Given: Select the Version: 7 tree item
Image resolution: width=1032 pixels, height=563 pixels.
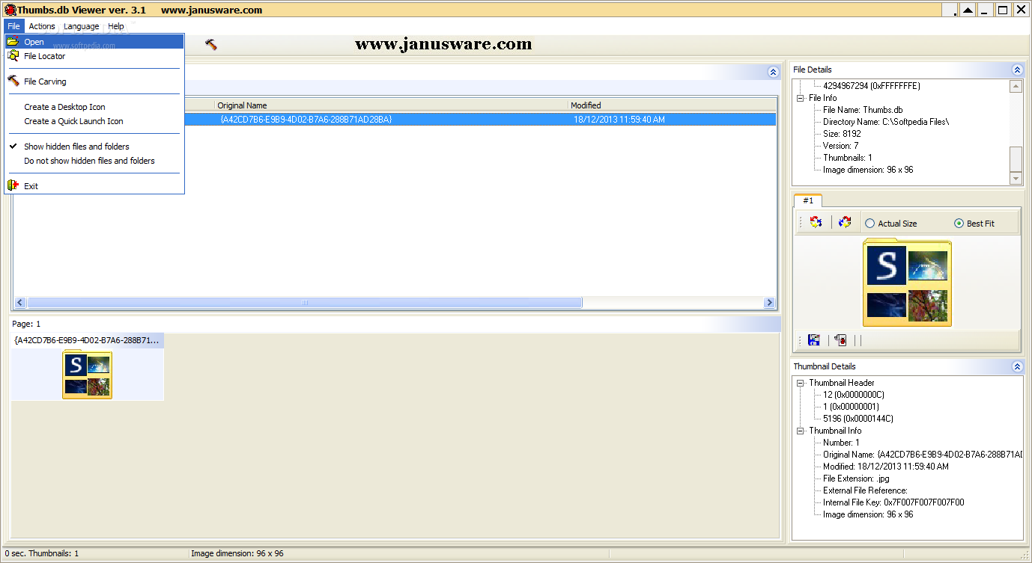Looking at the screenshot, I should (841, 146).
